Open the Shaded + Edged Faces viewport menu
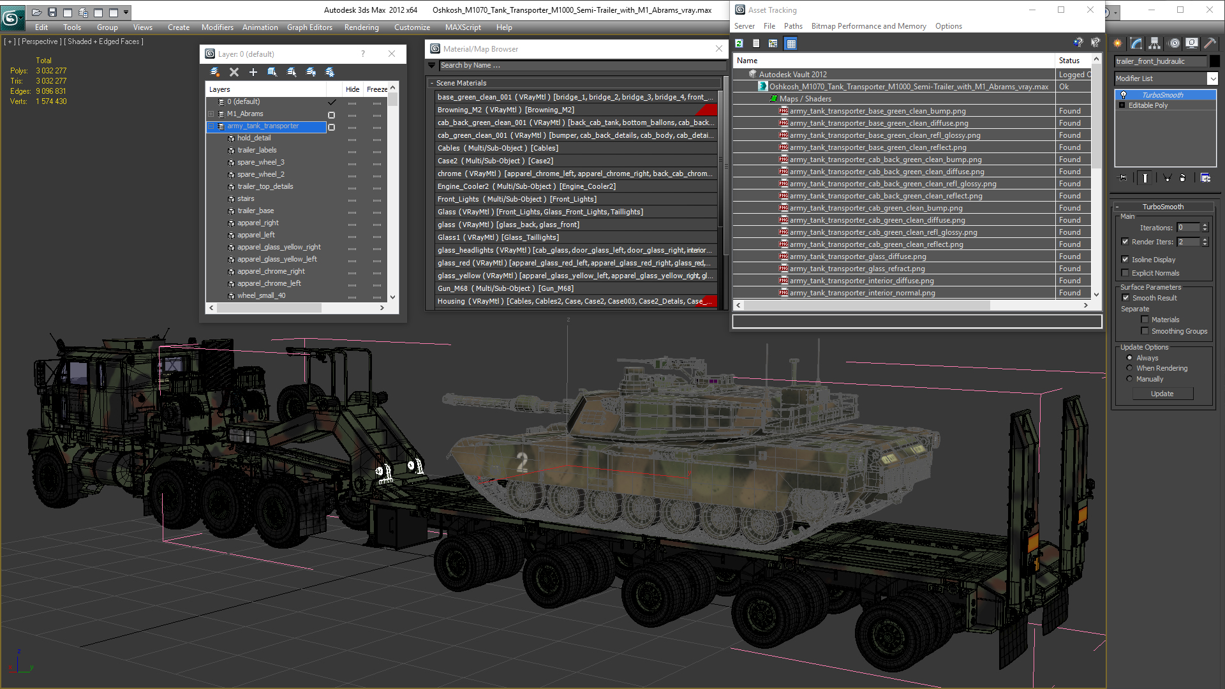This screenshot has width=1225, height=689. 103,41
